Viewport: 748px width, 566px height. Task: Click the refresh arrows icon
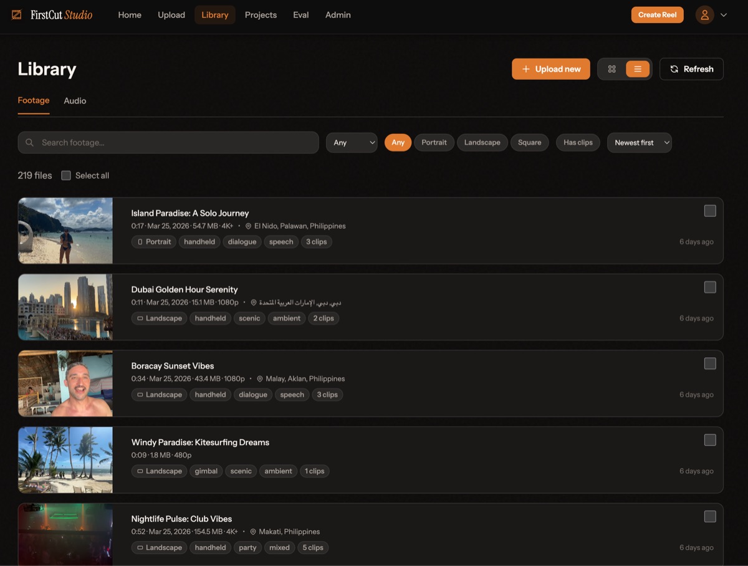point(675,69)
